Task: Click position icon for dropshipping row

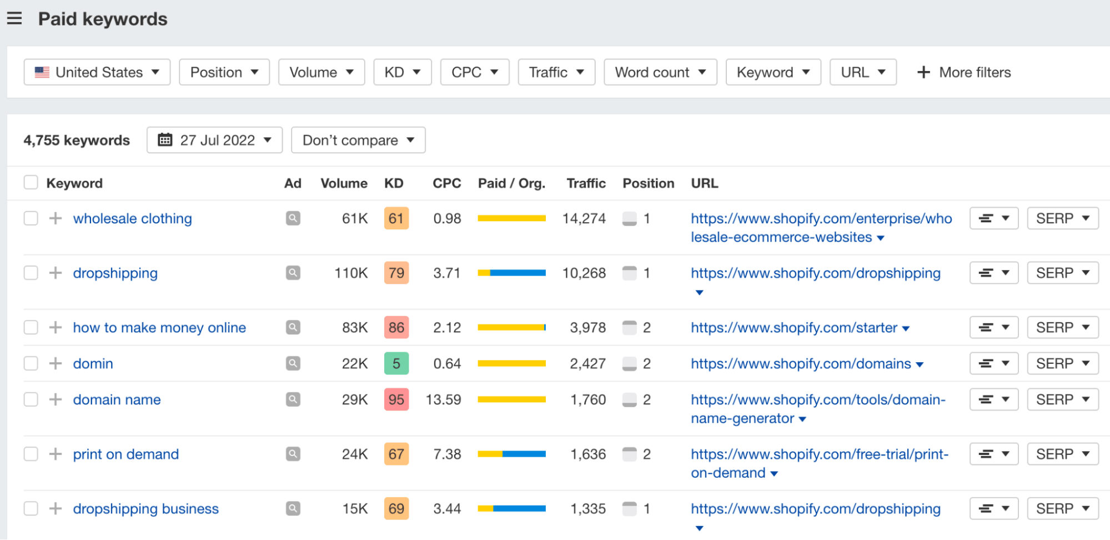Action: (x=630, y=273)
